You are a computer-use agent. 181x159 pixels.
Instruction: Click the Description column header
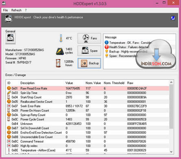[41, 83]
